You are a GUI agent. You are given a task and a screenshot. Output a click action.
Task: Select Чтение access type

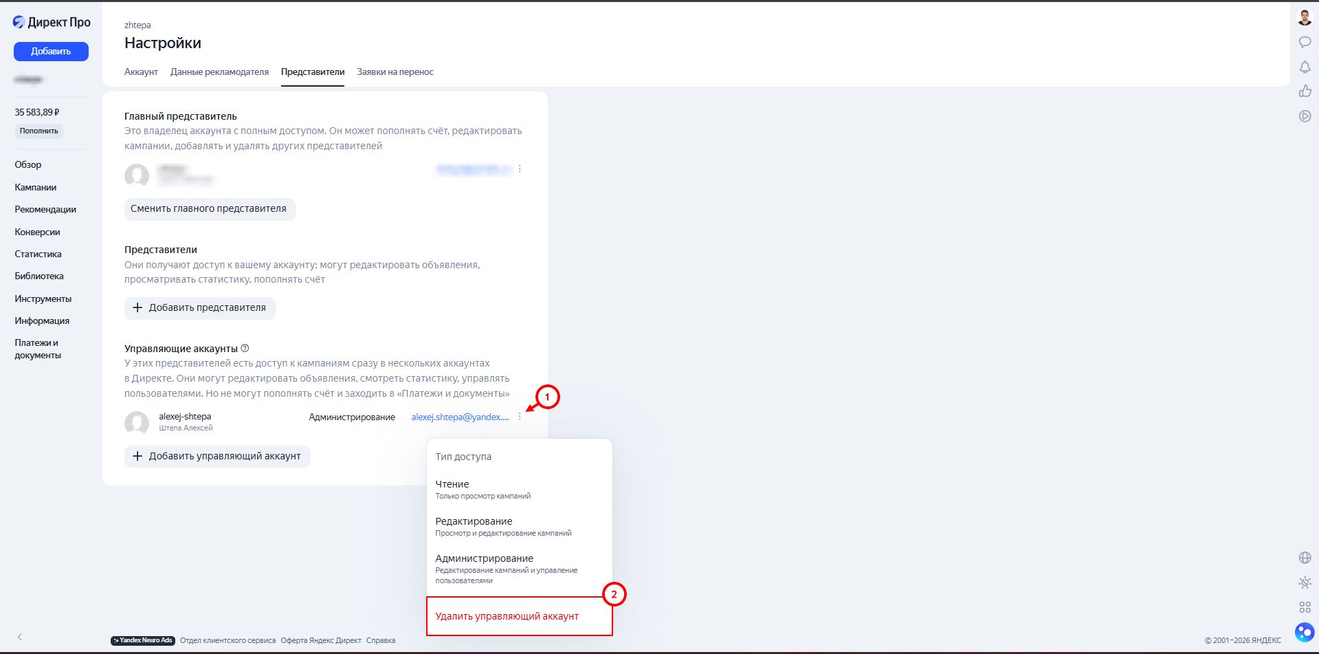click(x=519, y=489)
